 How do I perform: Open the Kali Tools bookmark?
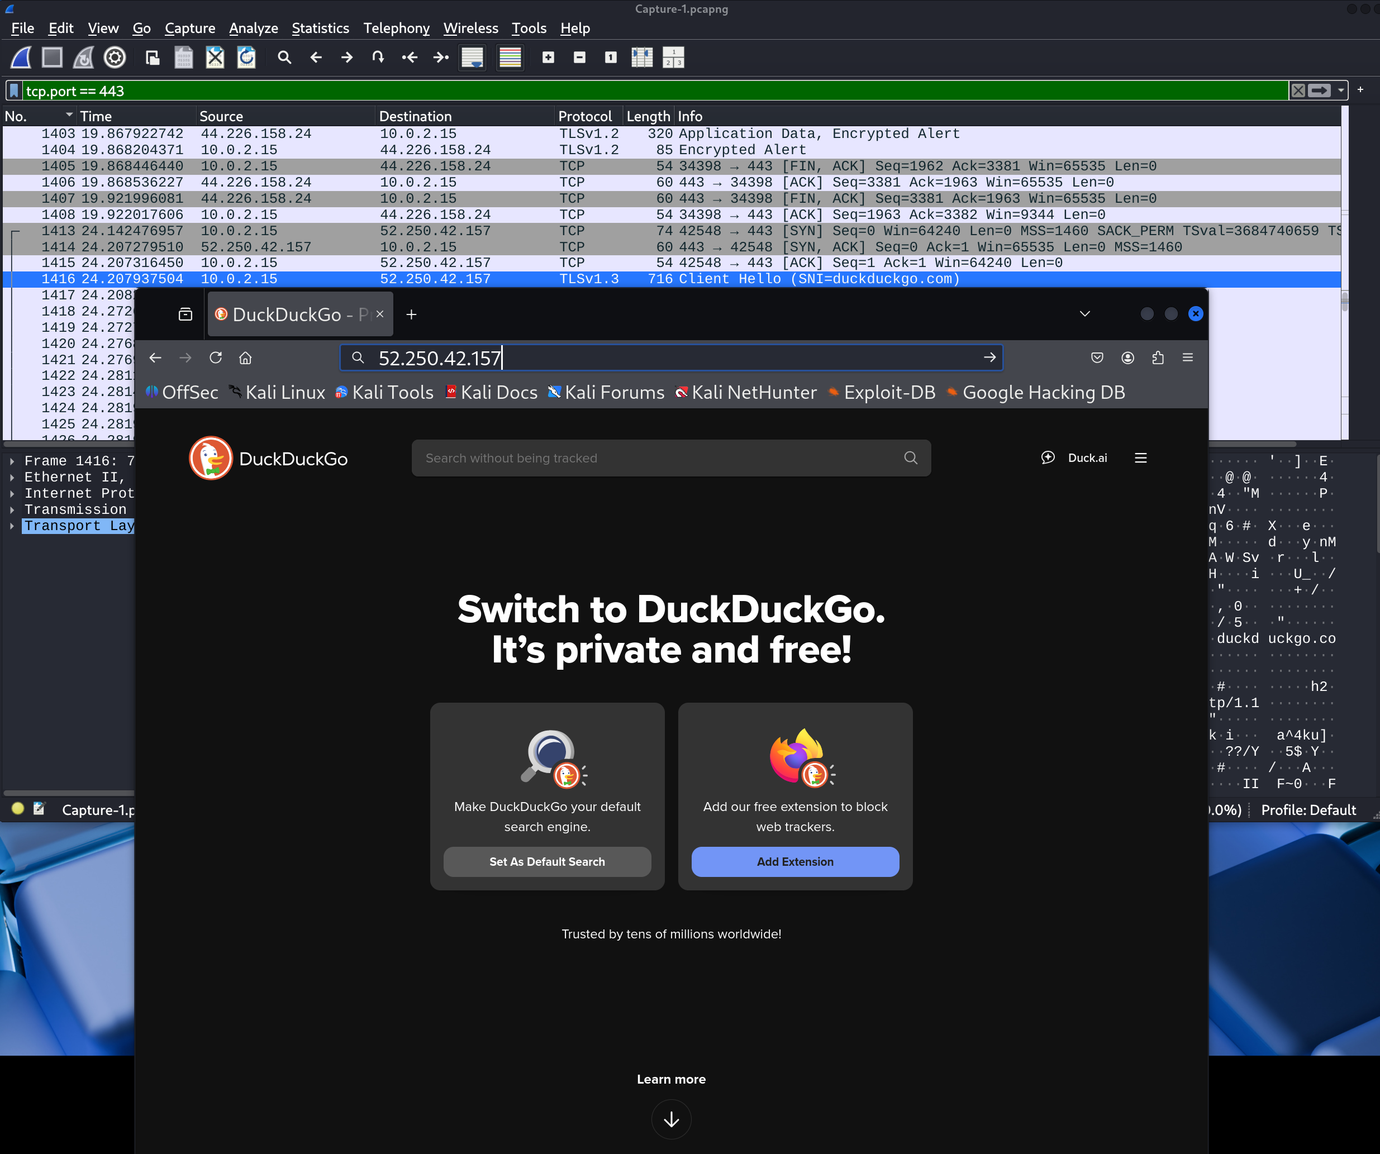384,393
